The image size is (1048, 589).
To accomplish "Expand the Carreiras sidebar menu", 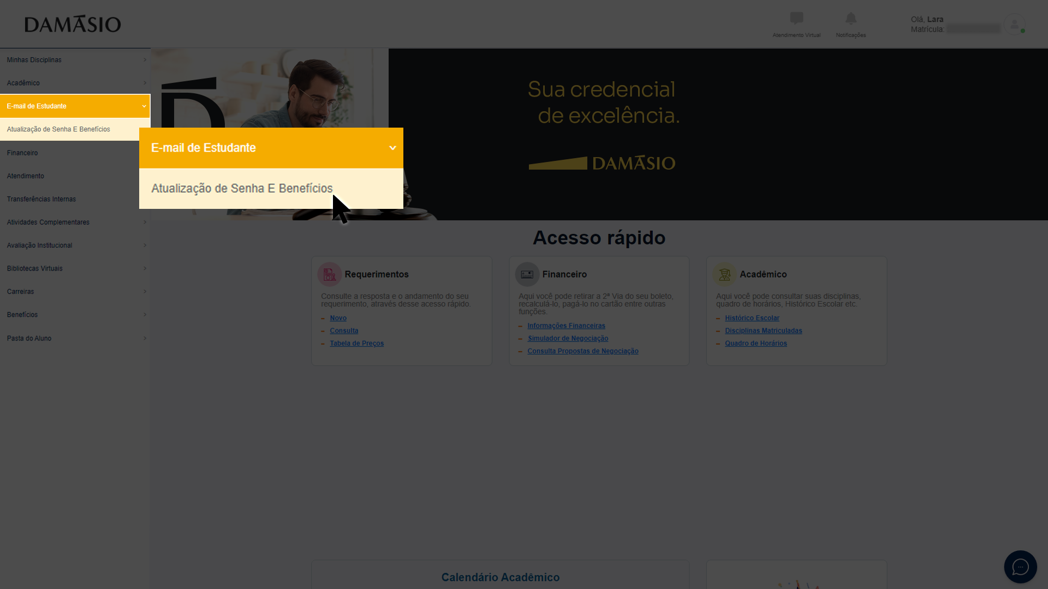I will [75, 292].
